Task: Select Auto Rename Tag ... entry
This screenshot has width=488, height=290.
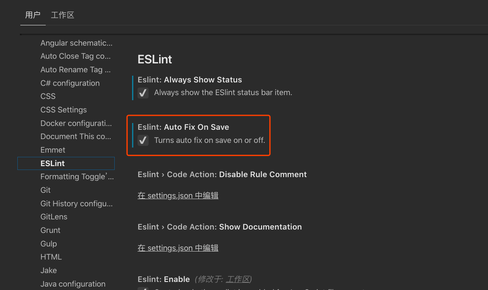Action: pyautogui.click(x=75, y=70)
